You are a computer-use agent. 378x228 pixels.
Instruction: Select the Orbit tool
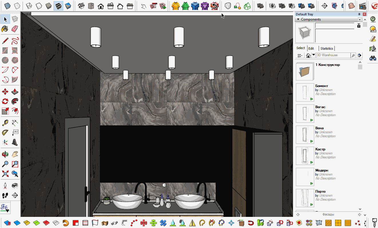(x=5, y=154)
